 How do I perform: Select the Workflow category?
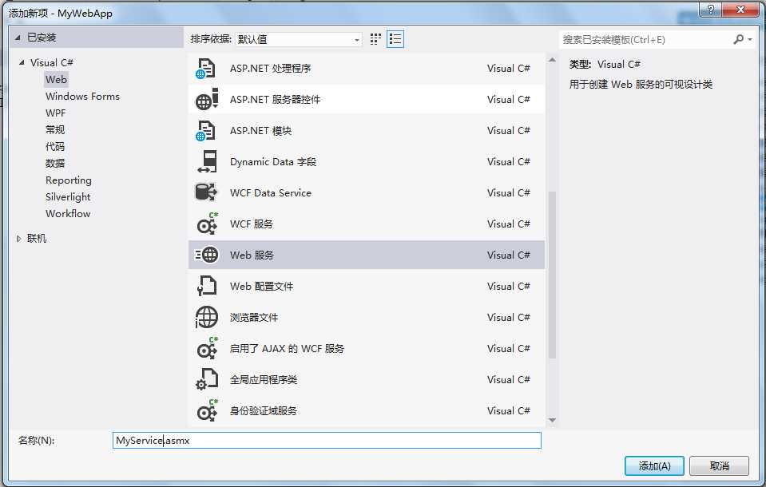[68, 213]
